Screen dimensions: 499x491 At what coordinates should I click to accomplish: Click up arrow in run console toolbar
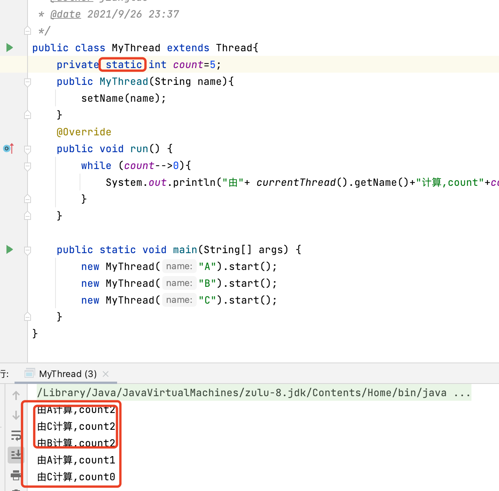(x=16, y=395)
